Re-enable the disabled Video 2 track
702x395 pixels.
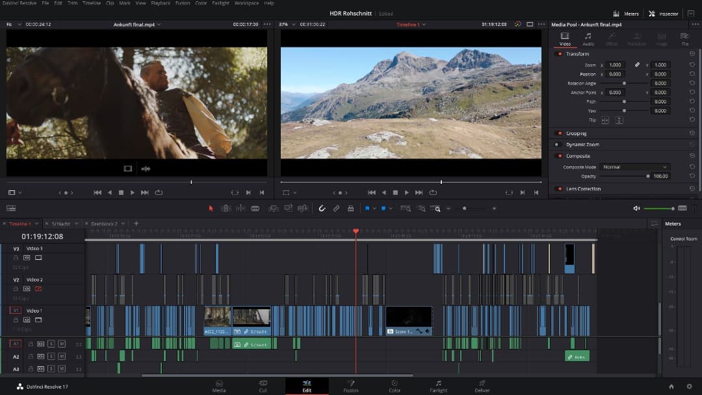38,288
